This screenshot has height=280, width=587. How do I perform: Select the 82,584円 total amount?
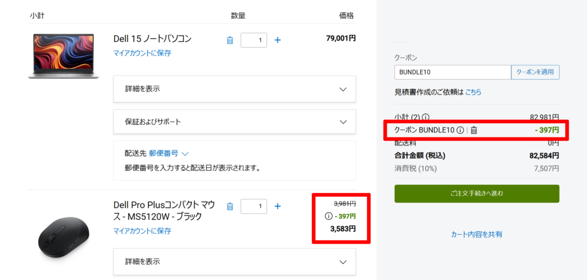[545, 155]
